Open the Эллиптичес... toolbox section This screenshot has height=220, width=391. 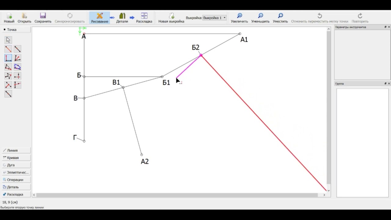pyautogui.click(x=16, y=172)
